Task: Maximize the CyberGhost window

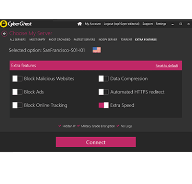Action: tap(181, 24)
